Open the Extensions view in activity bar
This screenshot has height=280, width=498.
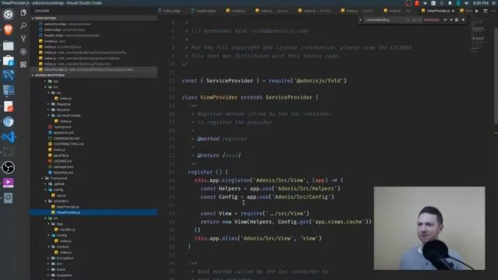[23, 65]
